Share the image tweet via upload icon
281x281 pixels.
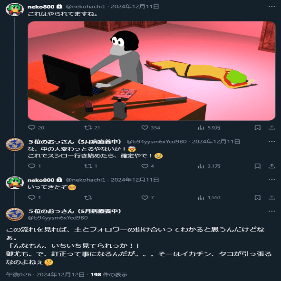(x=271, y=127)
